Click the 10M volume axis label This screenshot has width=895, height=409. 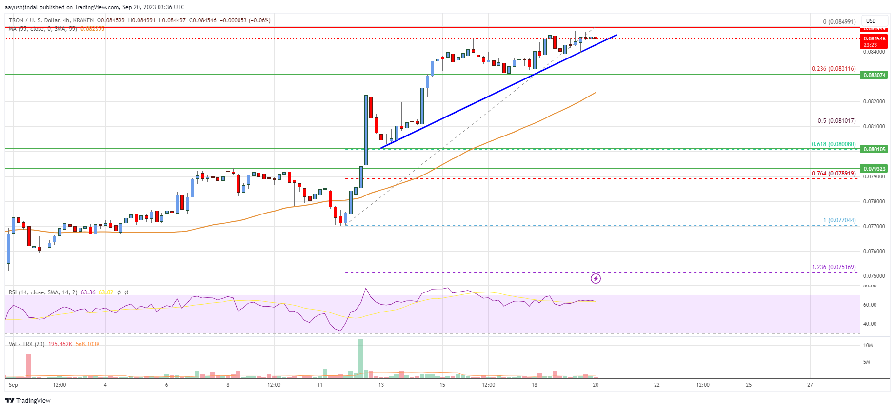tap(868, 345)
